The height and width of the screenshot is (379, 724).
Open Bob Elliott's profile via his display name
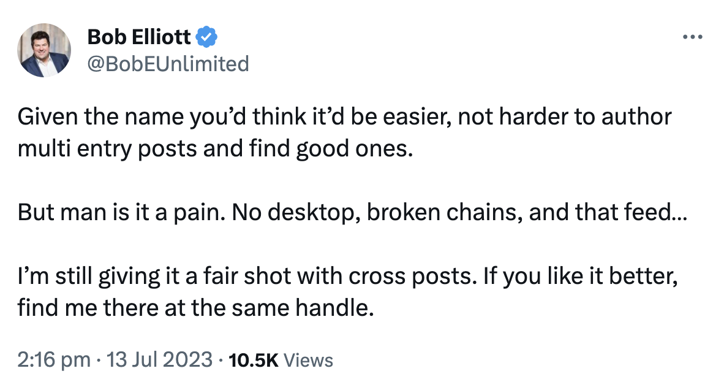click(x=138, y=36)
